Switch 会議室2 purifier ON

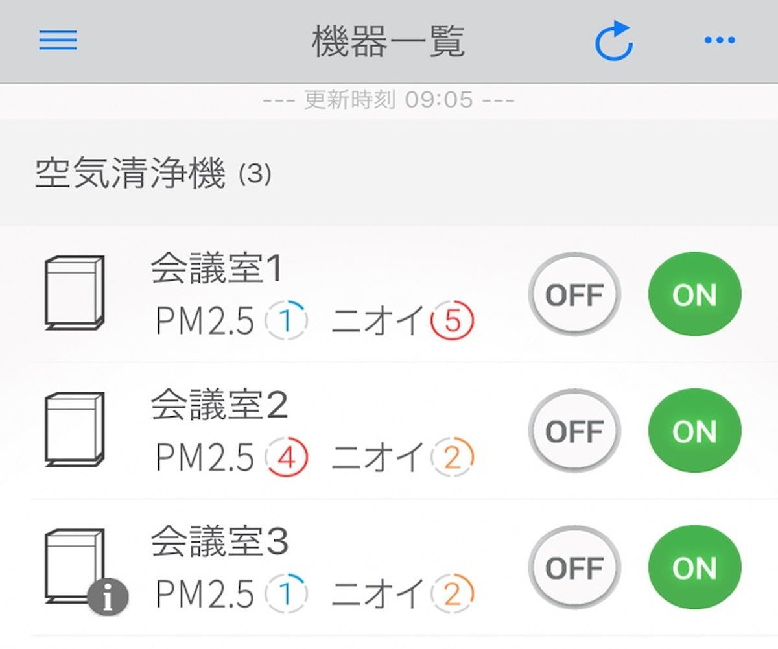[694, 431]
